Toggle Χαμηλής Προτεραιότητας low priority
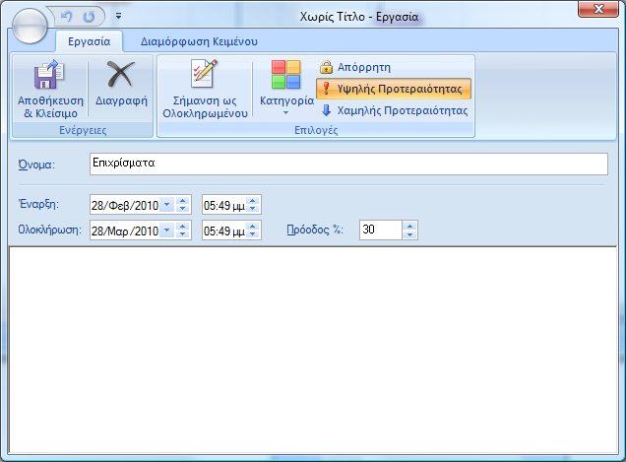 [394, 110]
